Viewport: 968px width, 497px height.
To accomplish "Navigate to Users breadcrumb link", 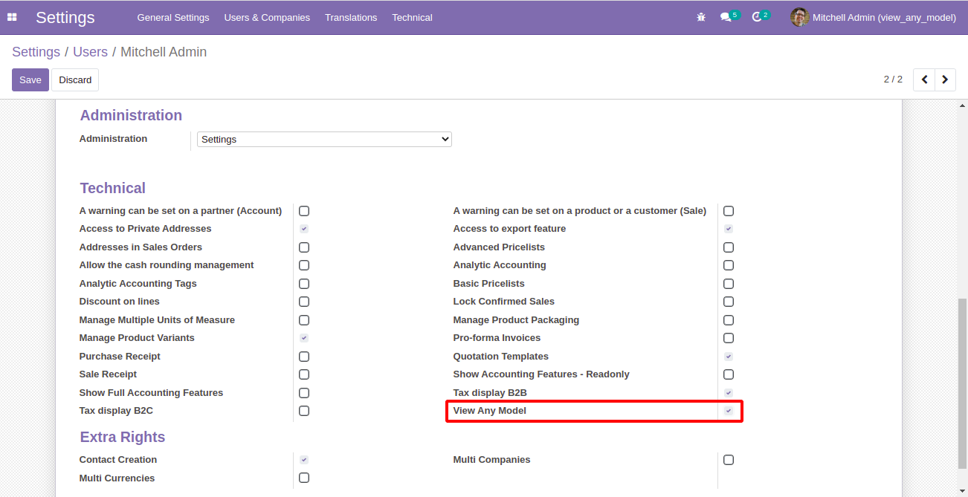I will tap(90, 52).
